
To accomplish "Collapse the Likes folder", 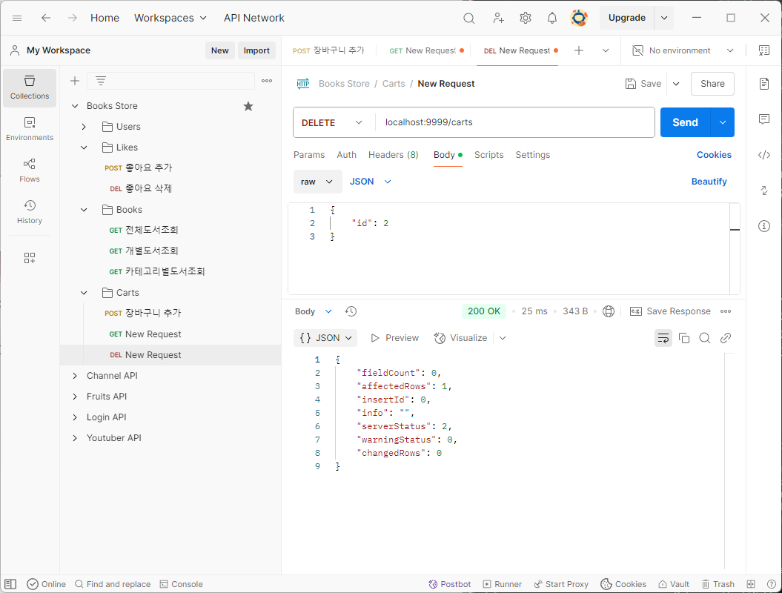I will [x=84, y=148].
